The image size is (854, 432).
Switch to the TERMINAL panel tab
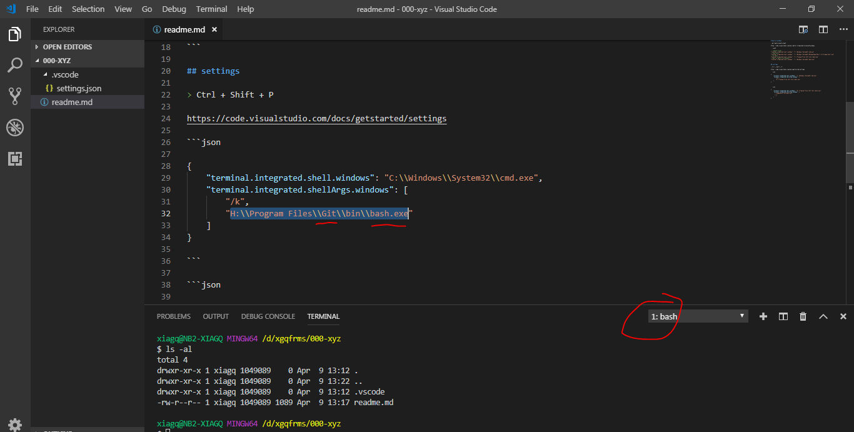point(323,316)
